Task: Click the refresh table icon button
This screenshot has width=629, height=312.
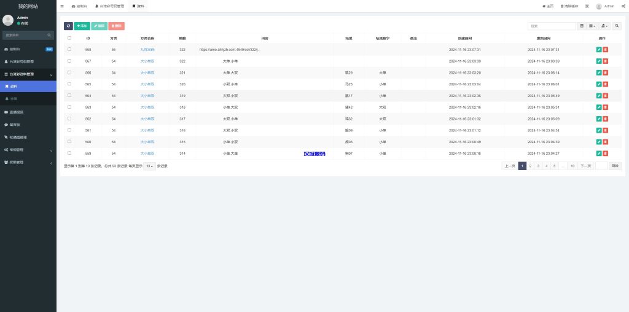Action: point(68,26)
